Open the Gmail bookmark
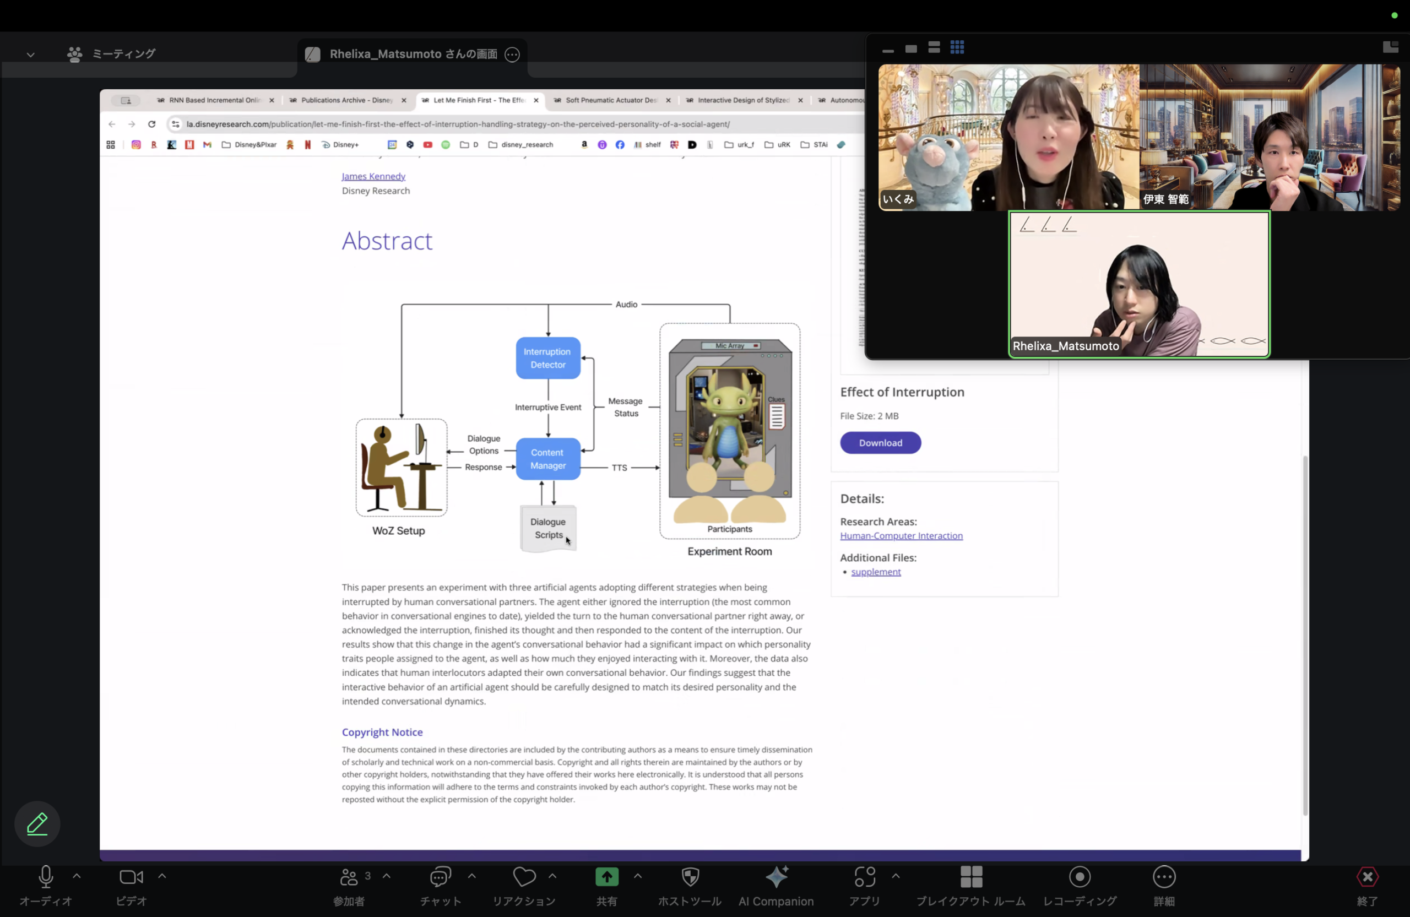The width and height of the screenshot is (1410, 917). pos(207,144)
